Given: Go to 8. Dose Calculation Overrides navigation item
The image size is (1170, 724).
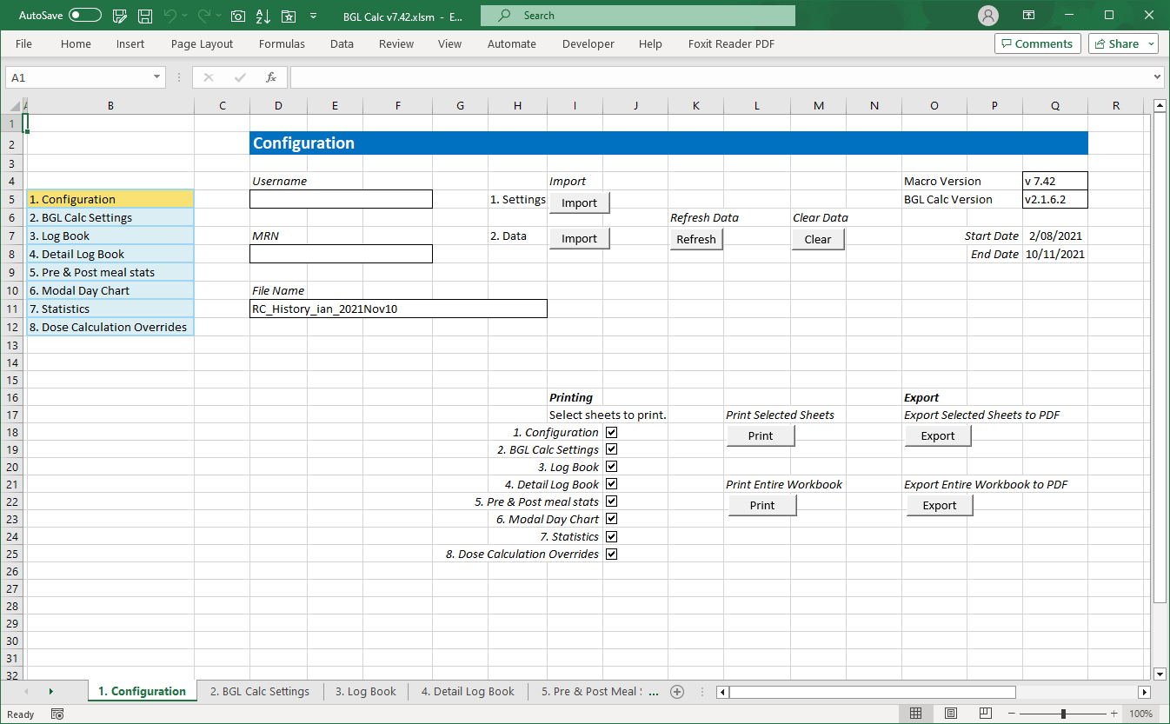Looking at the screenshot, I should tap(110, 327).
